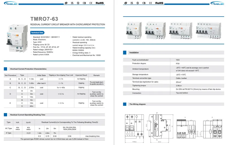Click the 'Rated frequency: 50/60Hz' line
This screenshot has height=145, width=226.
pyautogui.click(x=43, y=52)
